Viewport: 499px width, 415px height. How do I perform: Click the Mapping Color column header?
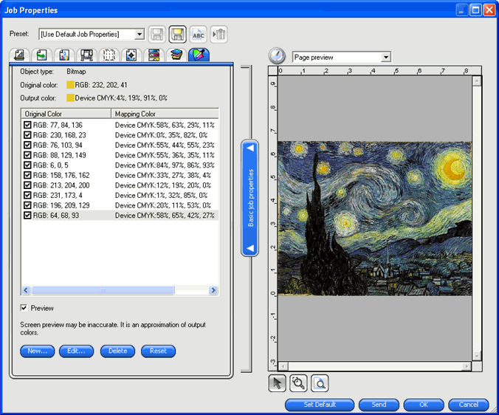point(165,114)
